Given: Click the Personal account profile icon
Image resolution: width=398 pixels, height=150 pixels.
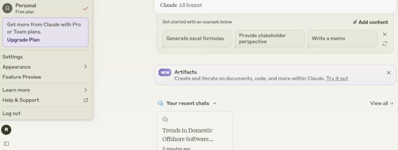Looking at the screenshot, I should (7, 9).
